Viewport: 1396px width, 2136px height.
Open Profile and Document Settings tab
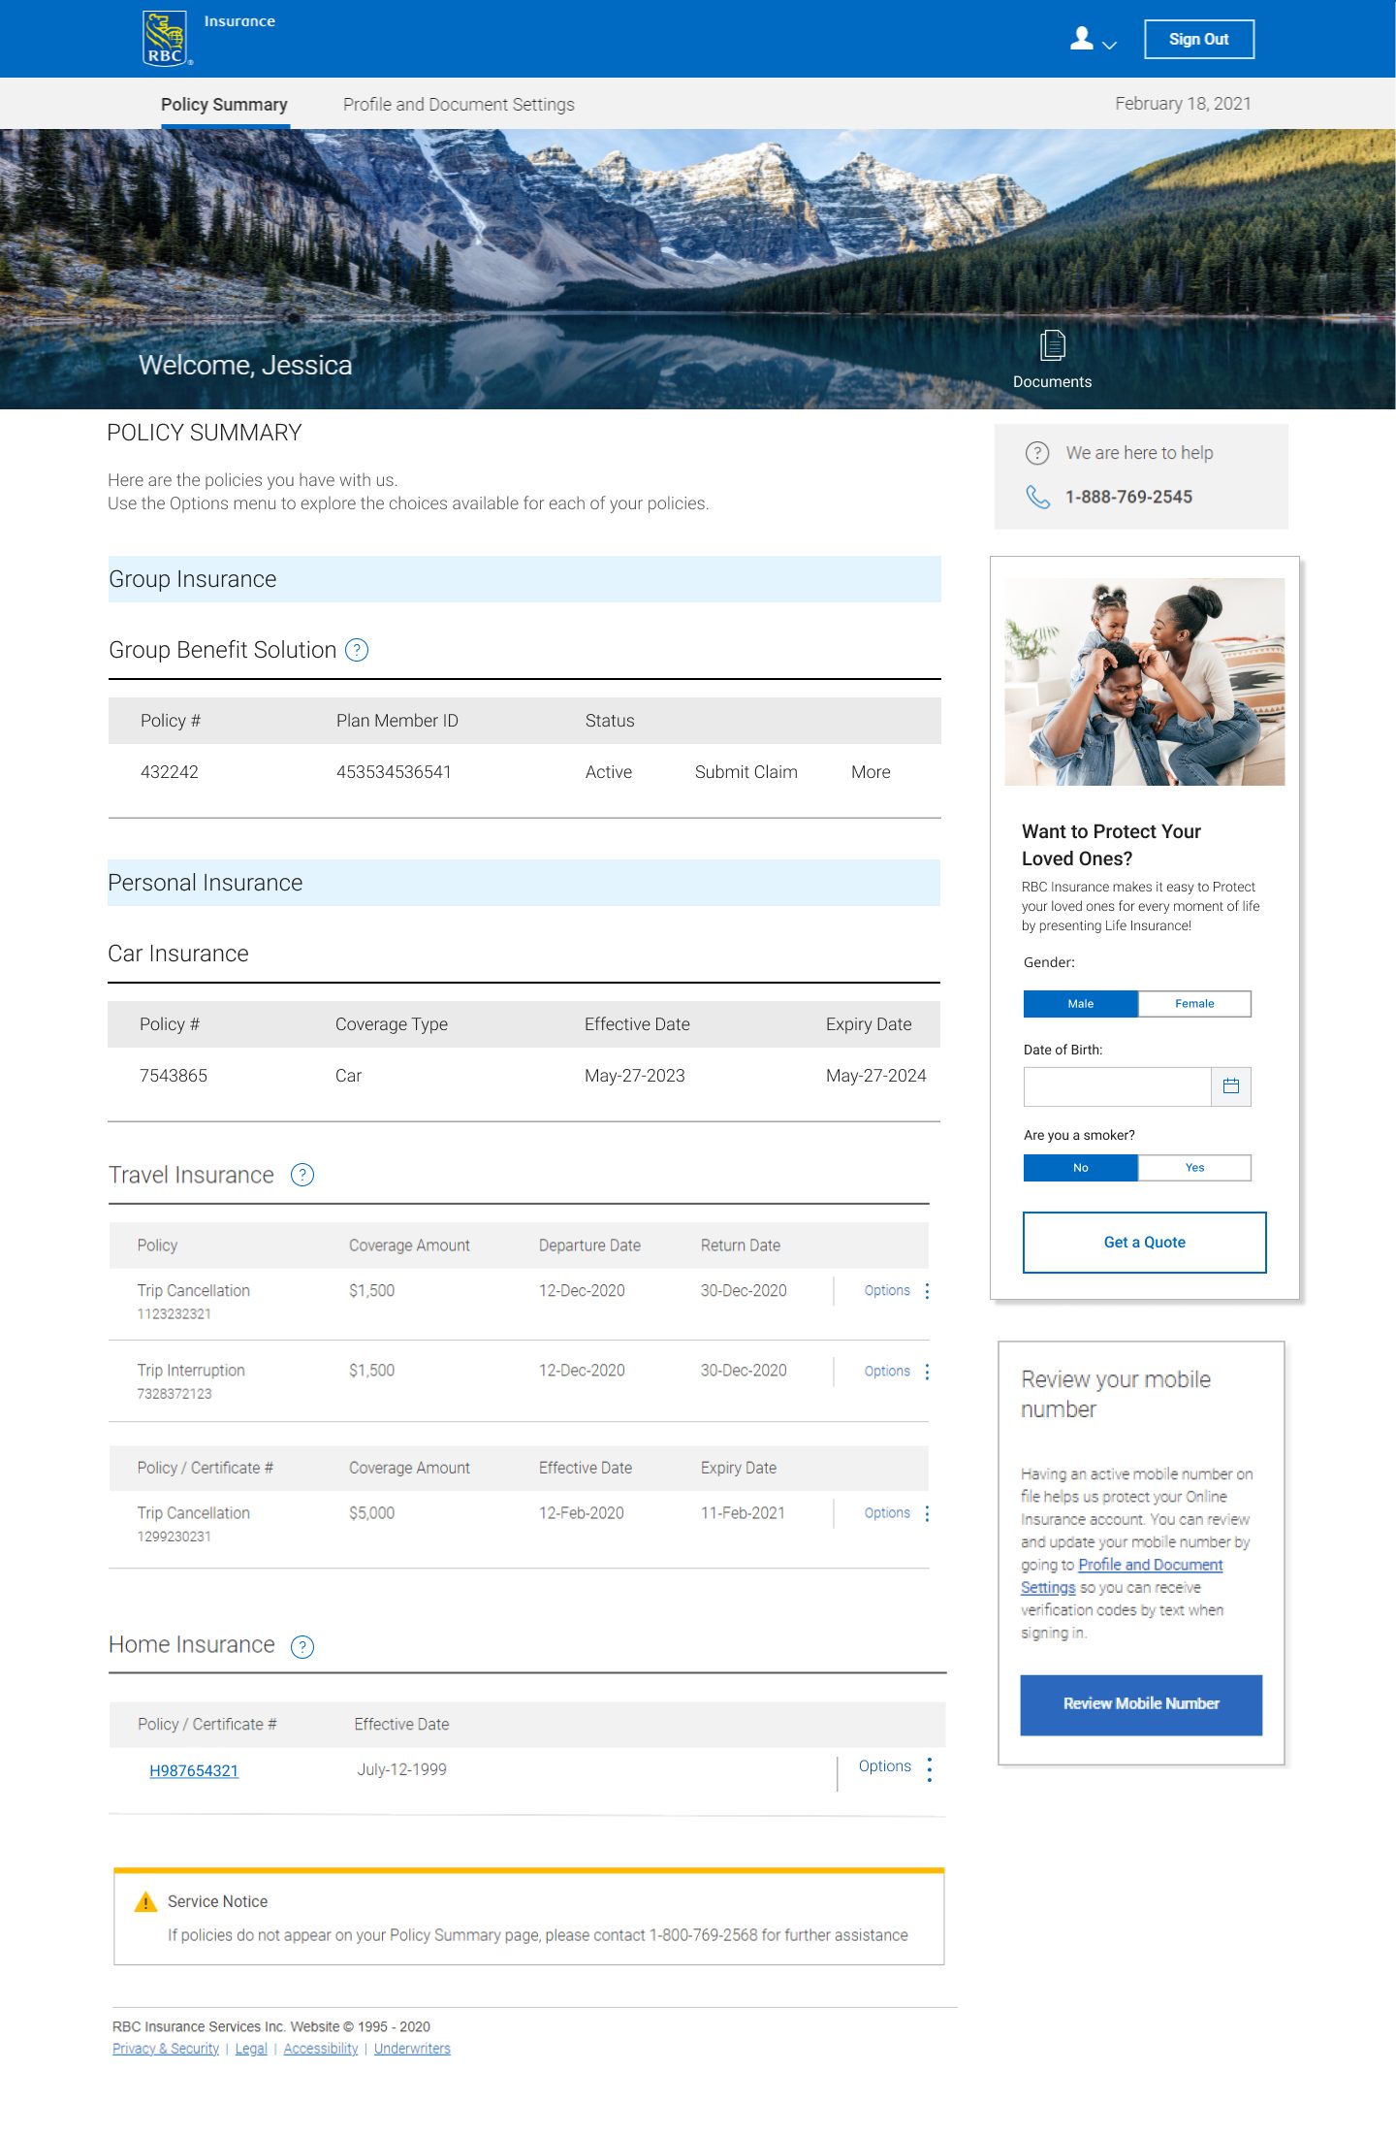coord(459,105)
